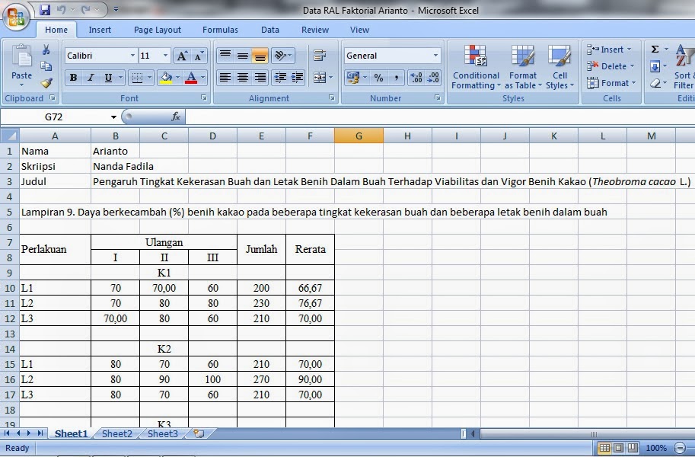Click the Insert Worksheet button

click(x=197, y=432)
